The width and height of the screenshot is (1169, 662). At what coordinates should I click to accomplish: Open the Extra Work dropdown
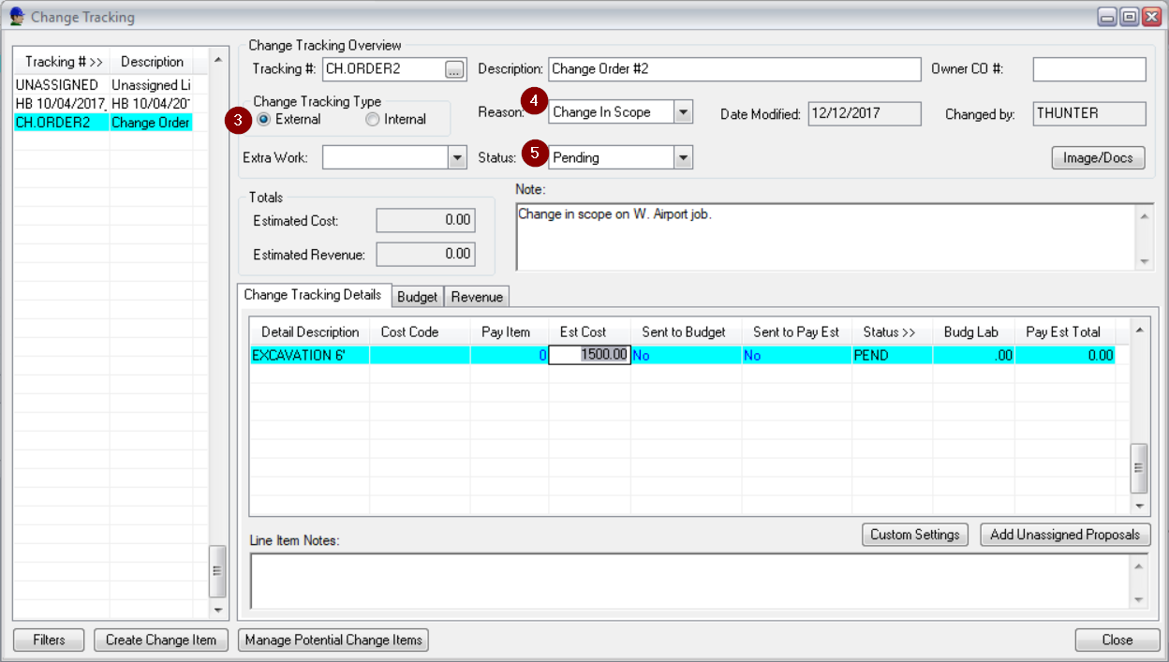point(457,157)
